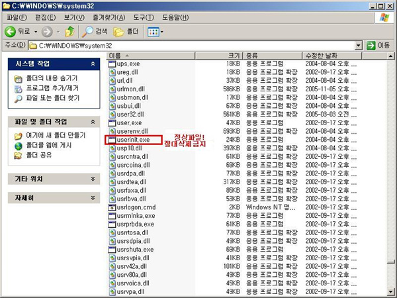The height and width of the screenshot is (298, 397).
Task: Select the userenv.dll file name
Action: [x=132, y=132]
